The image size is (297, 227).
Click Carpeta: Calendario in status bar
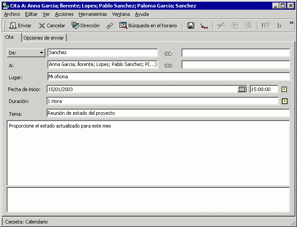click(26, 222)
